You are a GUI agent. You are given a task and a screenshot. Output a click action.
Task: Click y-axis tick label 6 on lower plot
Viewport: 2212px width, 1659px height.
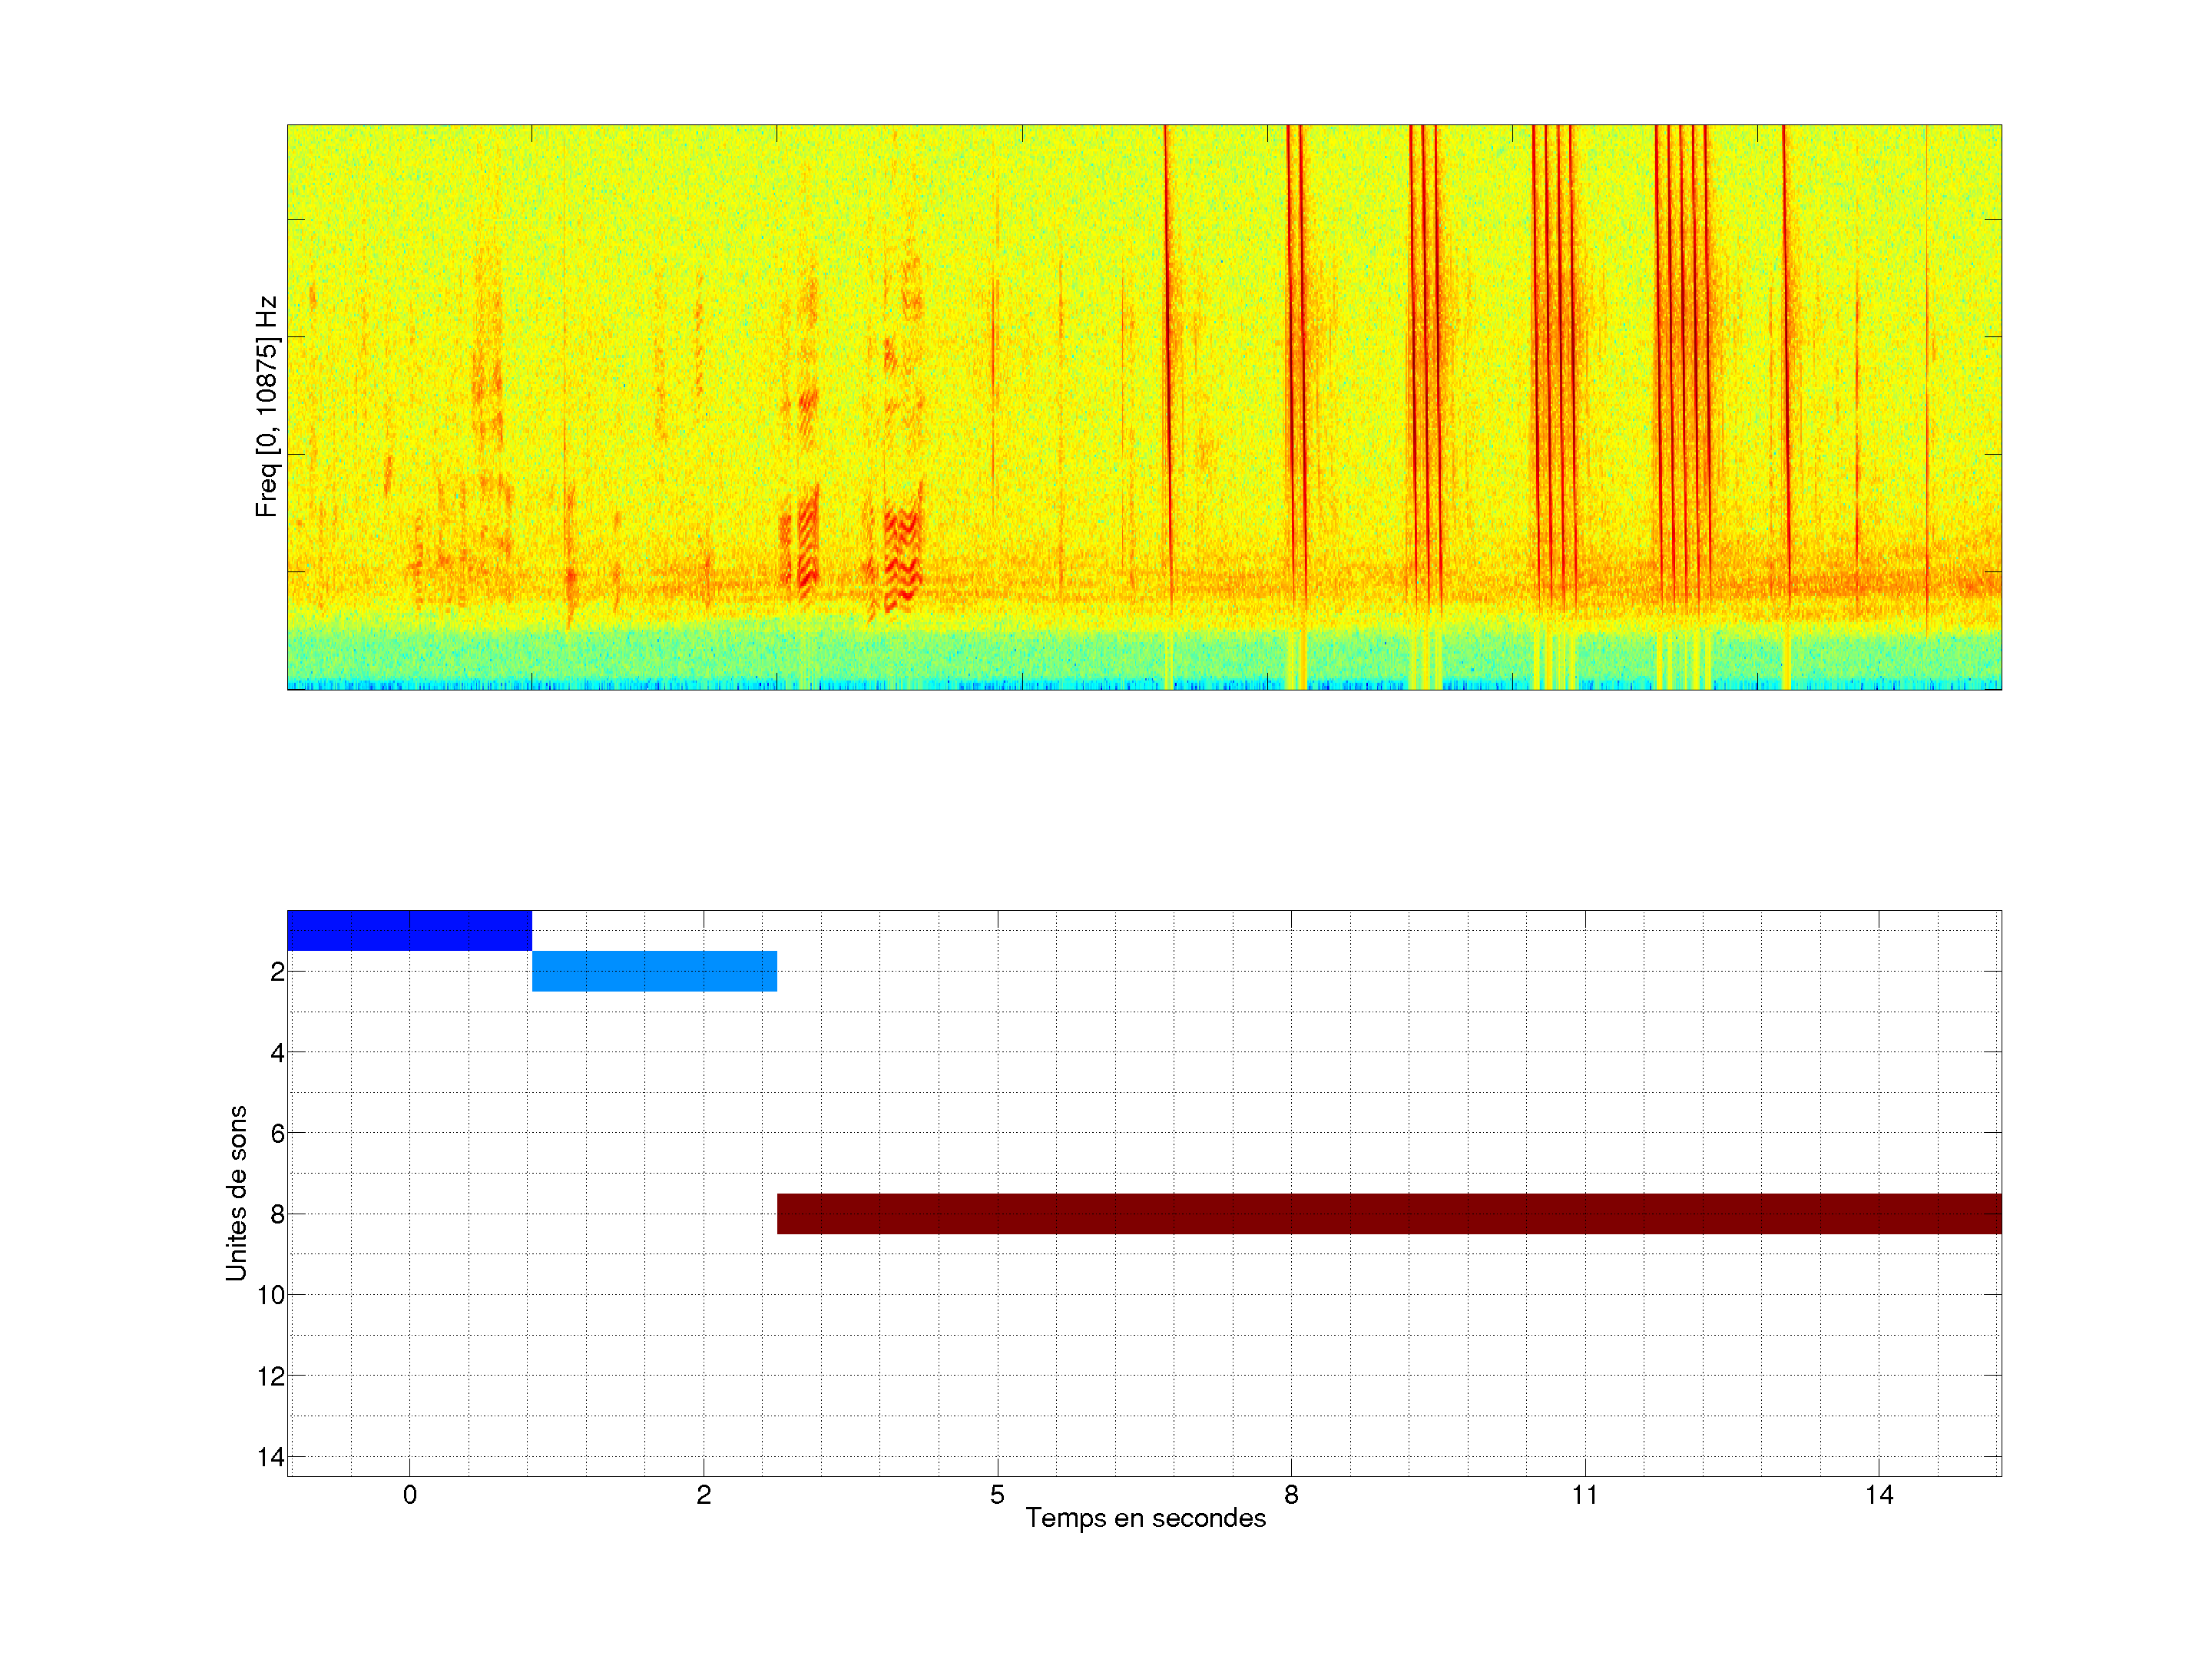(277, 1133)
